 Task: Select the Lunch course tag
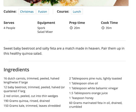coord(77,12)
